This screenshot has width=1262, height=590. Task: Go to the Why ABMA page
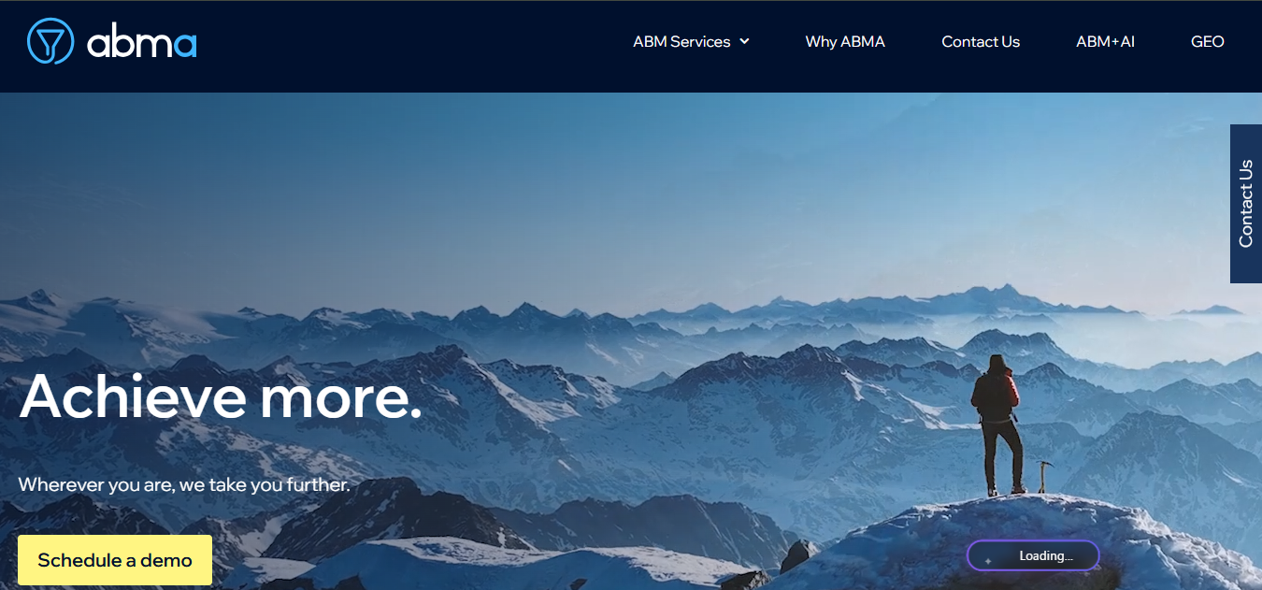(845, 41)
